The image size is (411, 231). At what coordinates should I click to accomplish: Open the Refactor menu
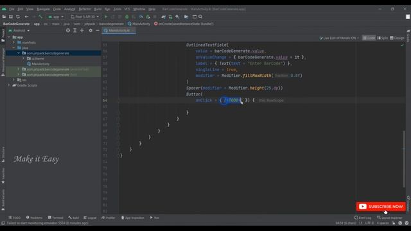click(x=85, y=9)
